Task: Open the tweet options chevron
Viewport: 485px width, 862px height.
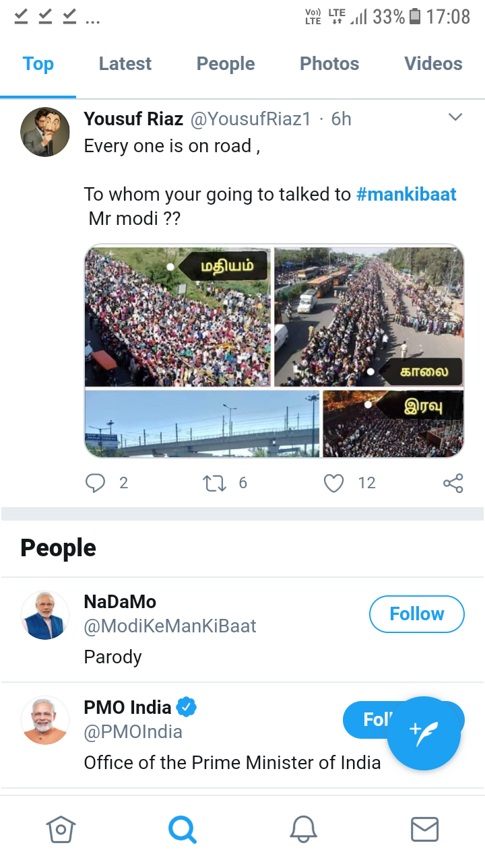Action: (x=455, y=118)
